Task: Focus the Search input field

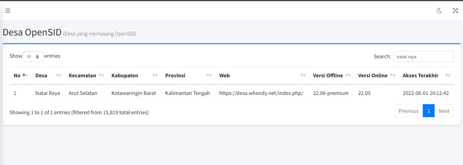Action: (423, 57)
